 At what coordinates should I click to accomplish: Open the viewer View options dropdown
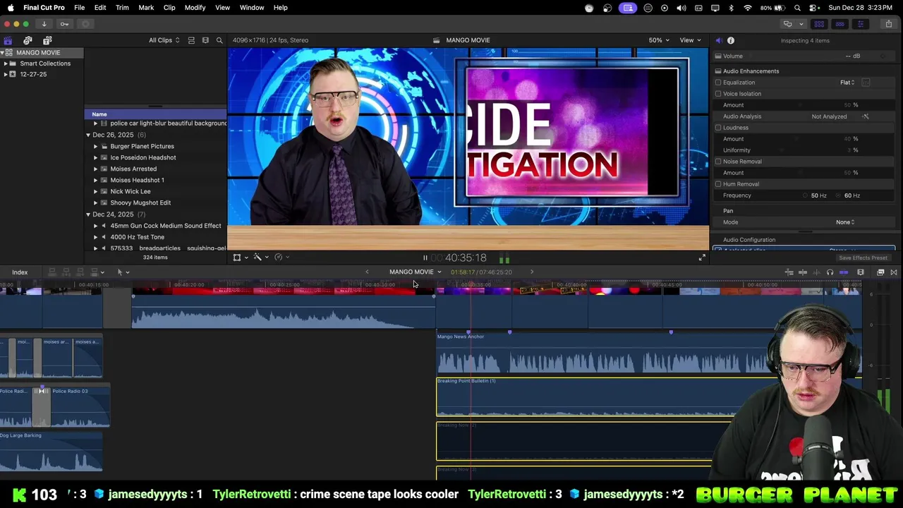(x=690, y=40)
